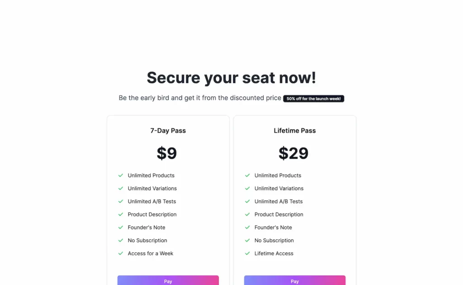Click the '50% off for the launch week' badge
463x285 pixels.
[313, 98]
